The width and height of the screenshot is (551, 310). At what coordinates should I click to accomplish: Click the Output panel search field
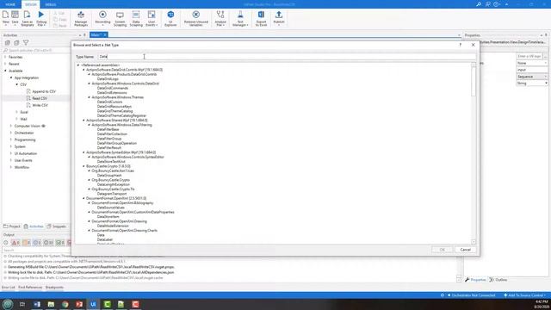point(37,250)
